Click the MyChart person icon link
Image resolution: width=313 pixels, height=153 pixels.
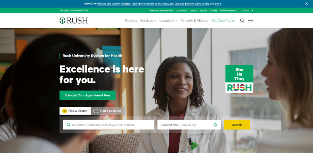point(182,11)
